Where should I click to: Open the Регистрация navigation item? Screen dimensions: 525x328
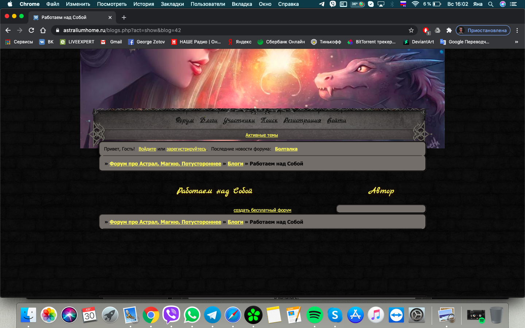point(302,120)
